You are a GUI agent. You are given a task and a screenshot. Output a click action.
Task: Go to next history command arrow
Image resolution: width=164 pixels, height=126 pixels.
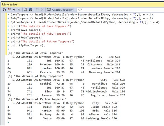coord(19,9)
